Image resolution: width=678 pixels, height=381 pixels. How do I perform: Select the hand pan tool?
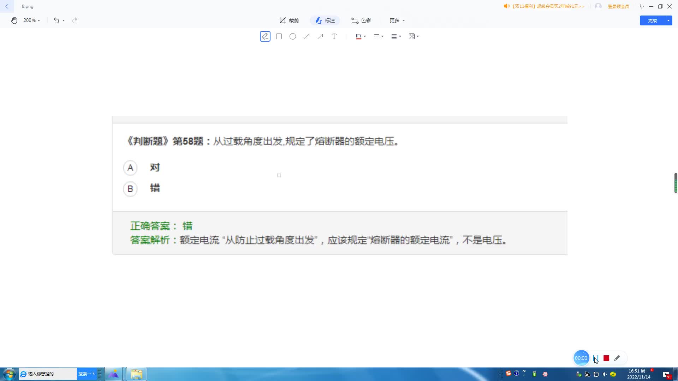14,20
